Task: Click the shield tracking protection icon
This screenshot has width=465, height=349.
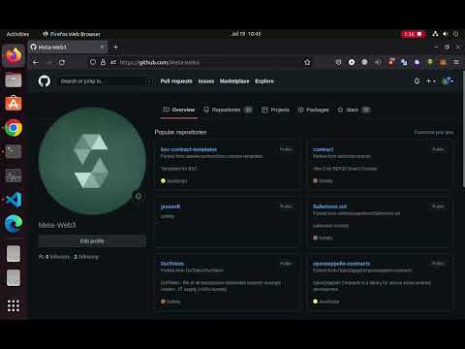Action: coord(93,62)
